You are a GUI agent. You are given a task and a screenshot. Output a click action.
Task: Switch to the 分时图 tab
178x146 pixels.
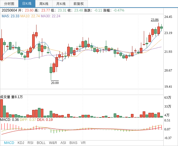[x=9, y=4]
